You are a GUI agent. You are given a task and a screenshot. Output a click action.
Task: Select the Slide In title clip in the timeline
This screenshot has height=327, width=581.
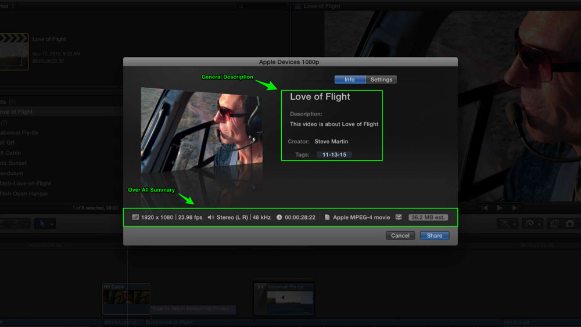pyautogui.click(x=193, y=309)
